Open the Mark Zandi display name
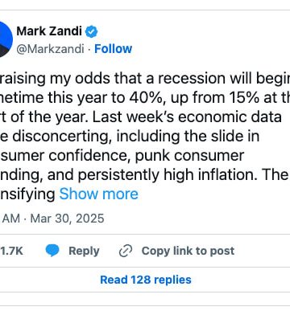This screenshot has width=290, height=319. click(49, 31)
